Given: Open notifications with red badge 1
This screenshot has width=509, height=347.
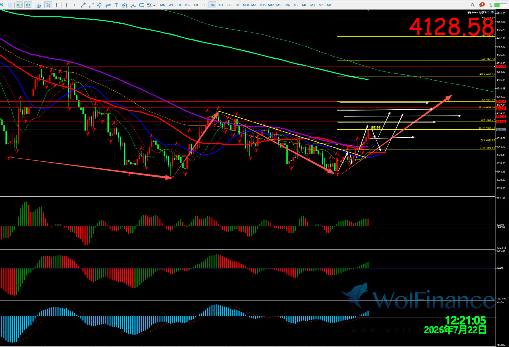Looking at the screenshot, I should tap(481, 5).
